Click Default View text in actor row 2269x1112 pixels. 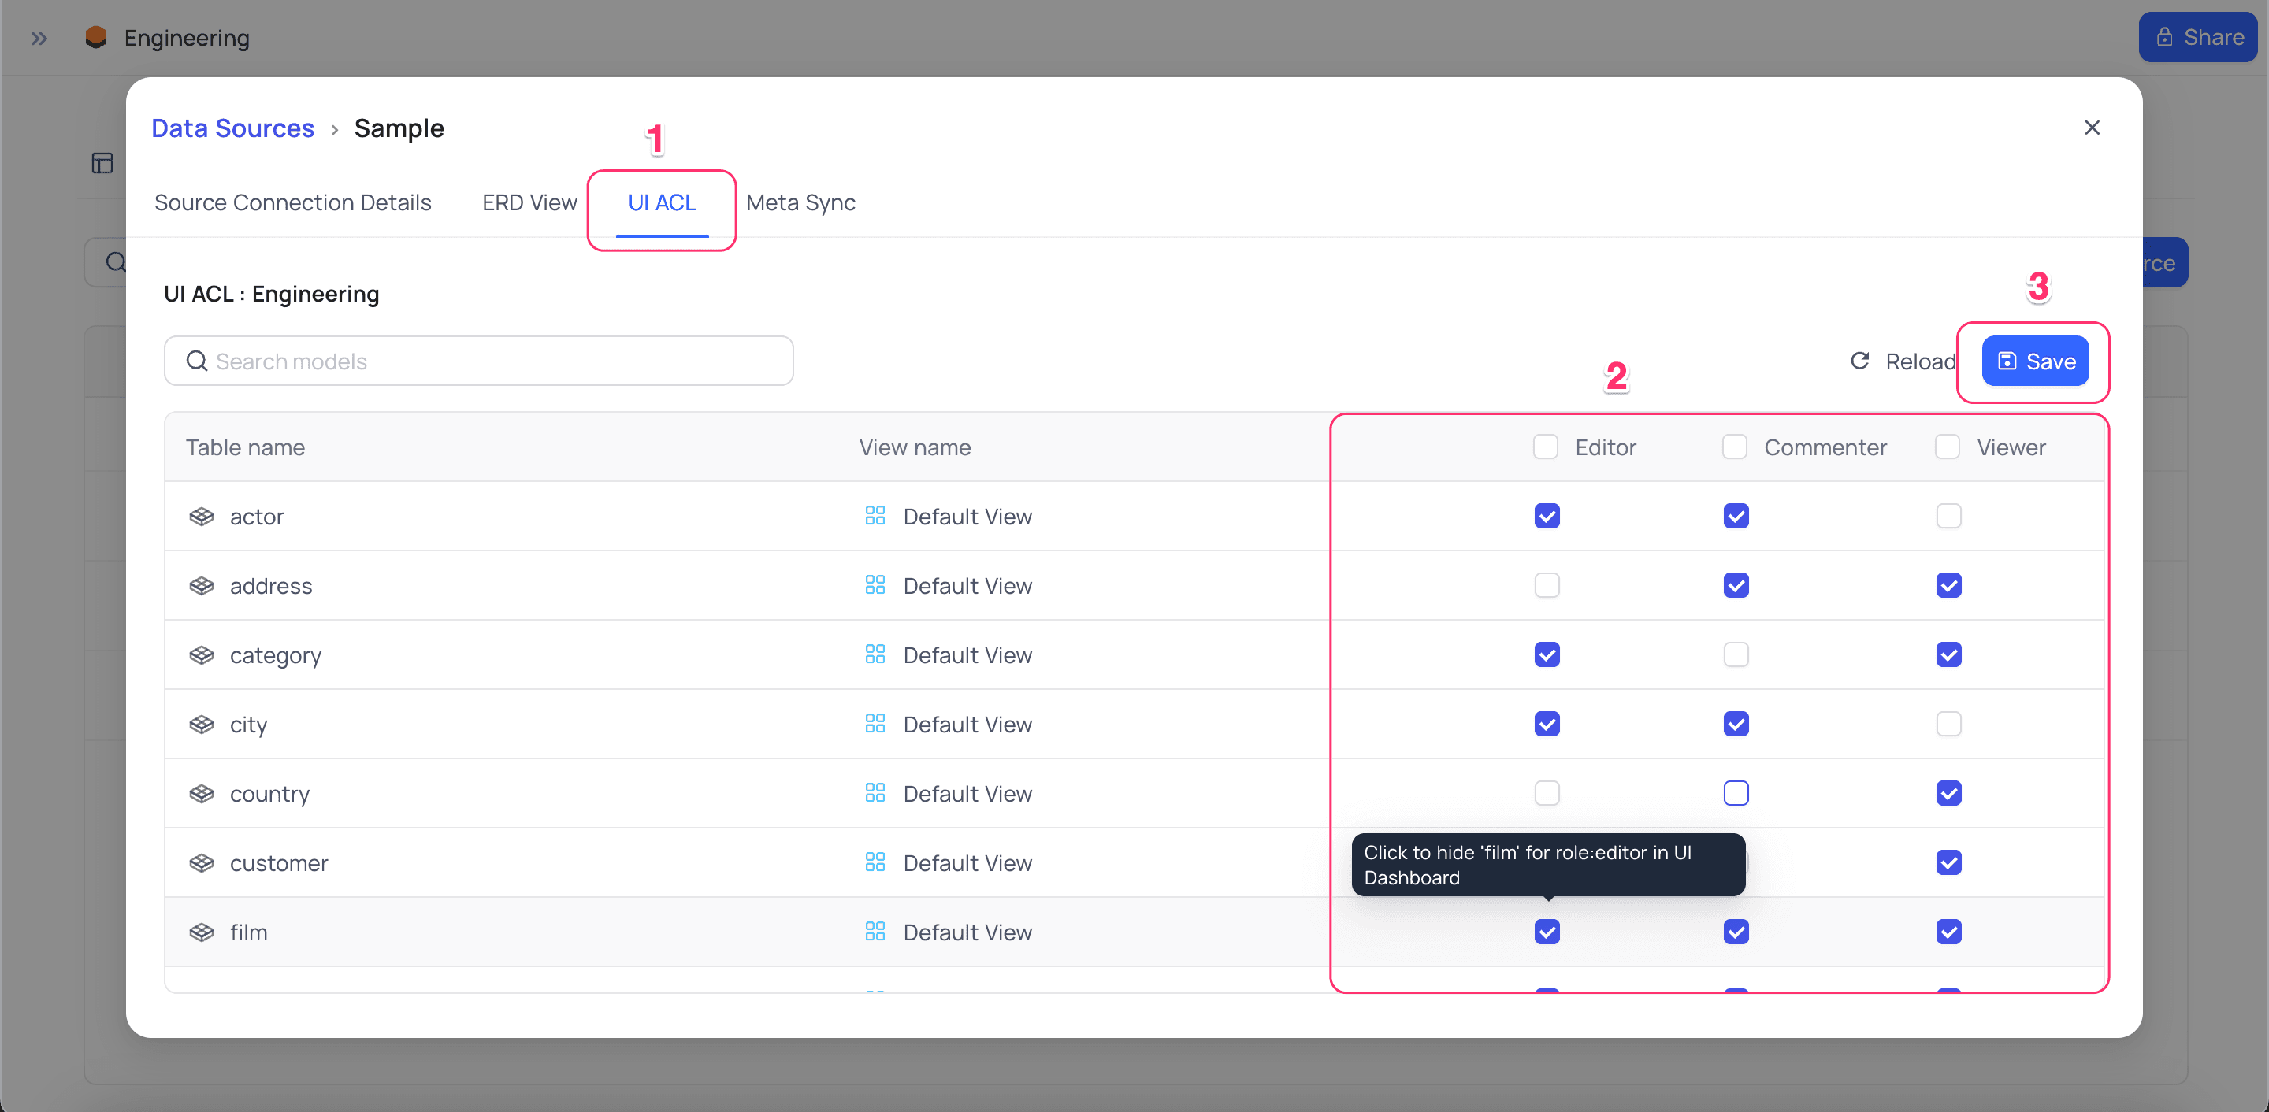tap(967, 516)
